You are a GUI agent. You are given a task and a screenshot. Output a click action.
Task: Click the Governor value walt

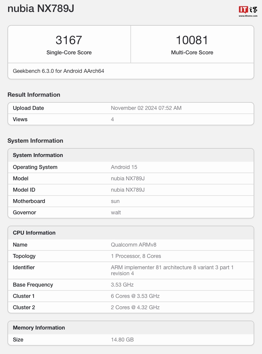pyautogui.click(x=116, y=213)
